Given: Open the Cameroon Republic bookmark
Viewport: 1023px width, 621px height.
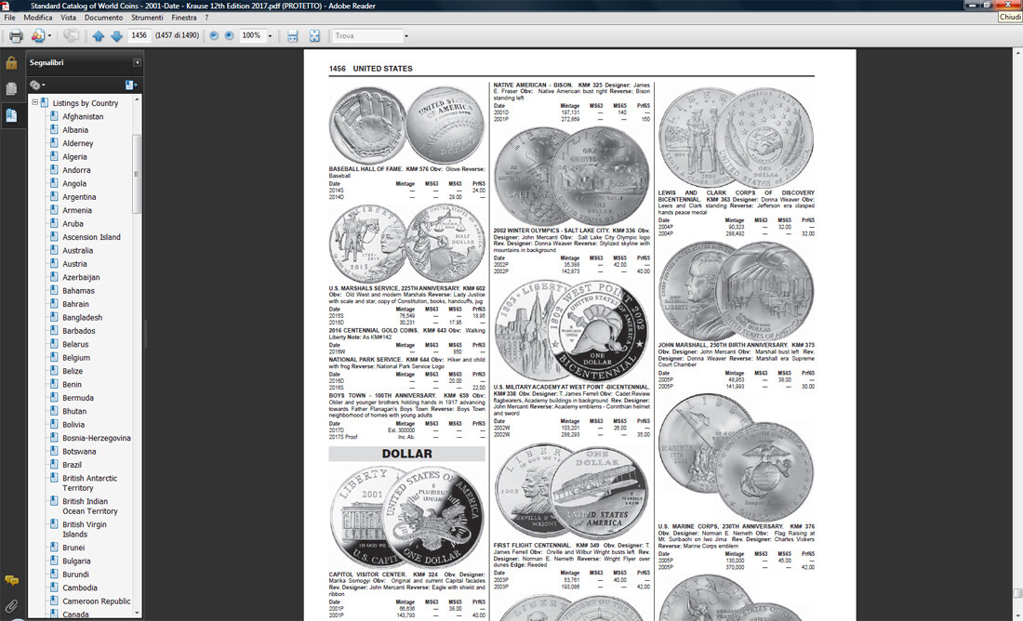Looking at the screenshot, I should [x=97, y=601].
